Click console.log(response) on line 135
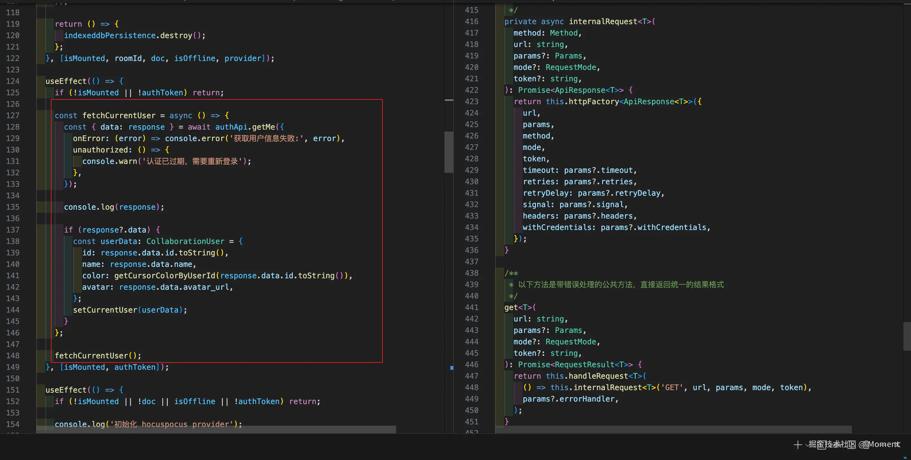Screen dimensions: 911x460 pos(113,207)
